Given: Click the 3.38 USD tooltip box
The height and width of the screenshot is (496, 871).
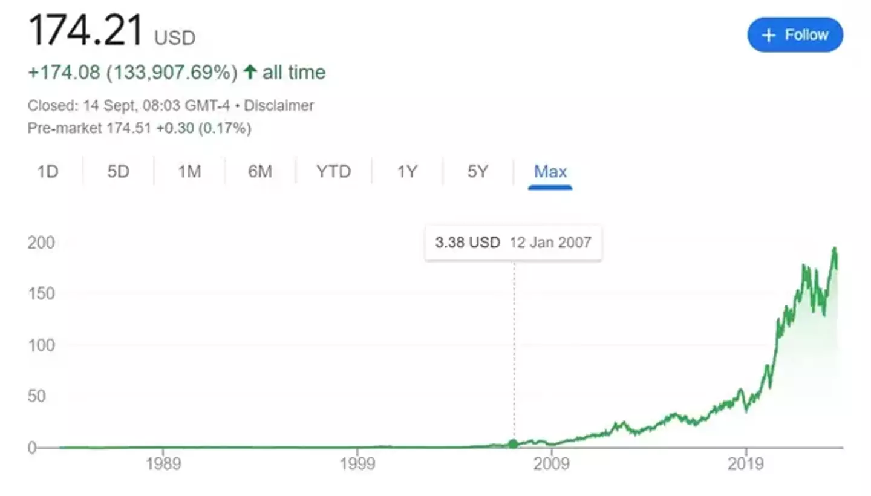Looking at the screenshot, I should [x=513, y=243].
